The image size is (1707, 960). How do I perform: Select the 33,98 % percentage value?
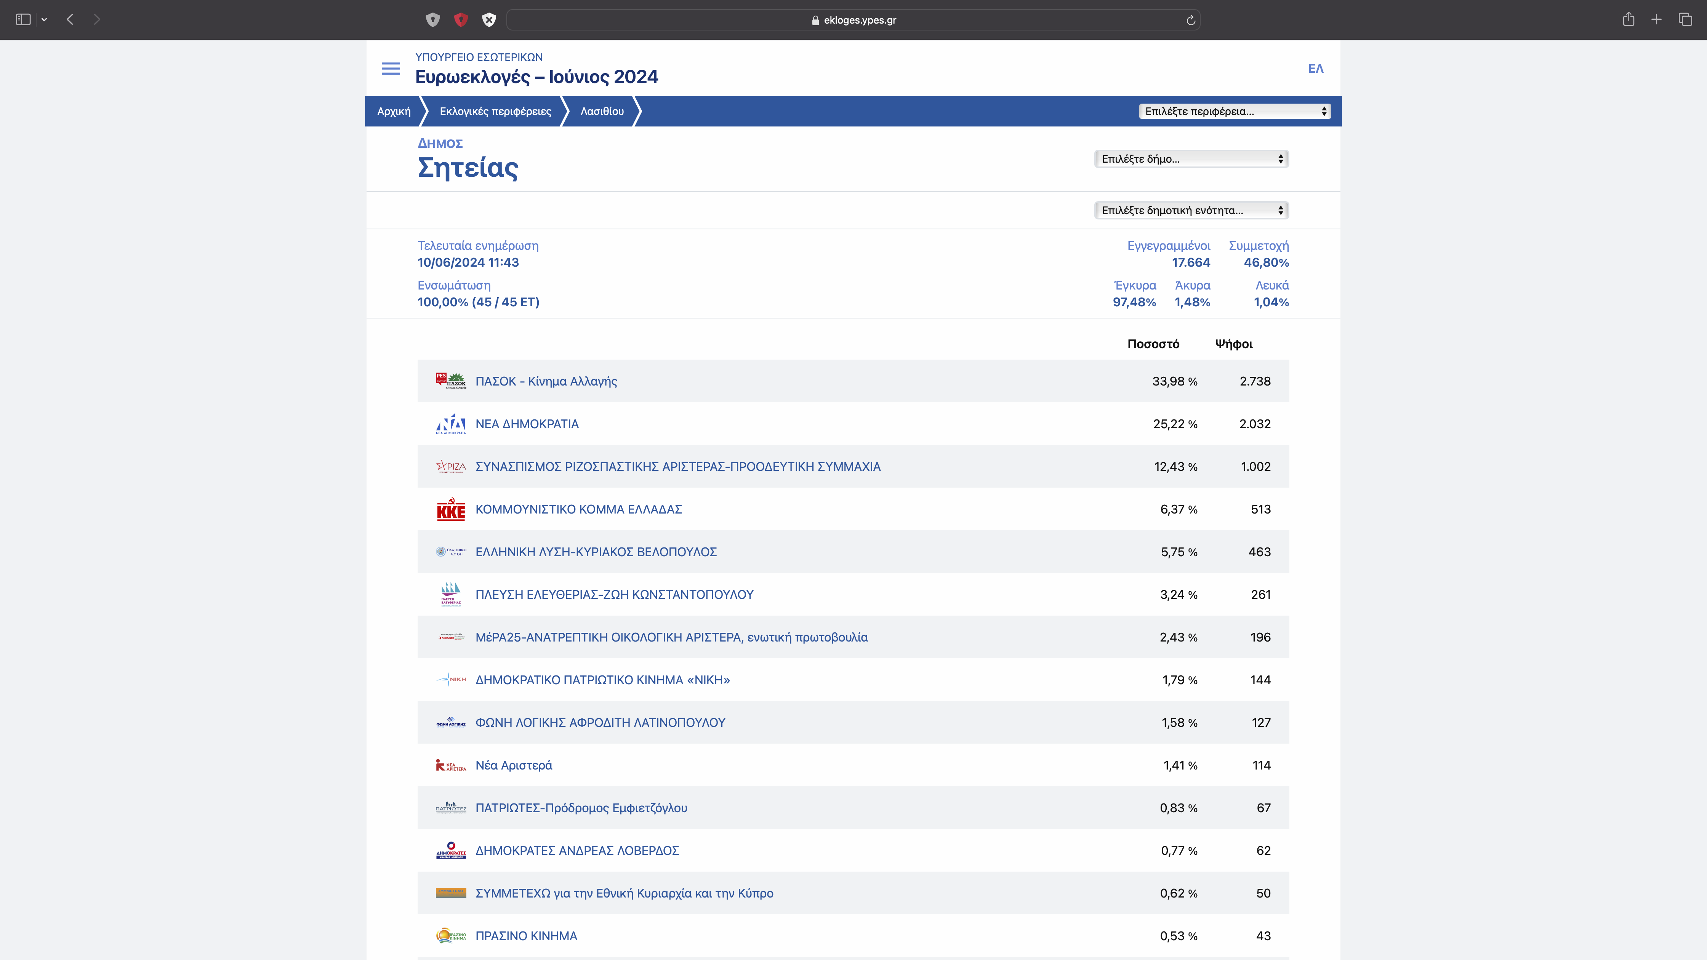pos(1174,381)
